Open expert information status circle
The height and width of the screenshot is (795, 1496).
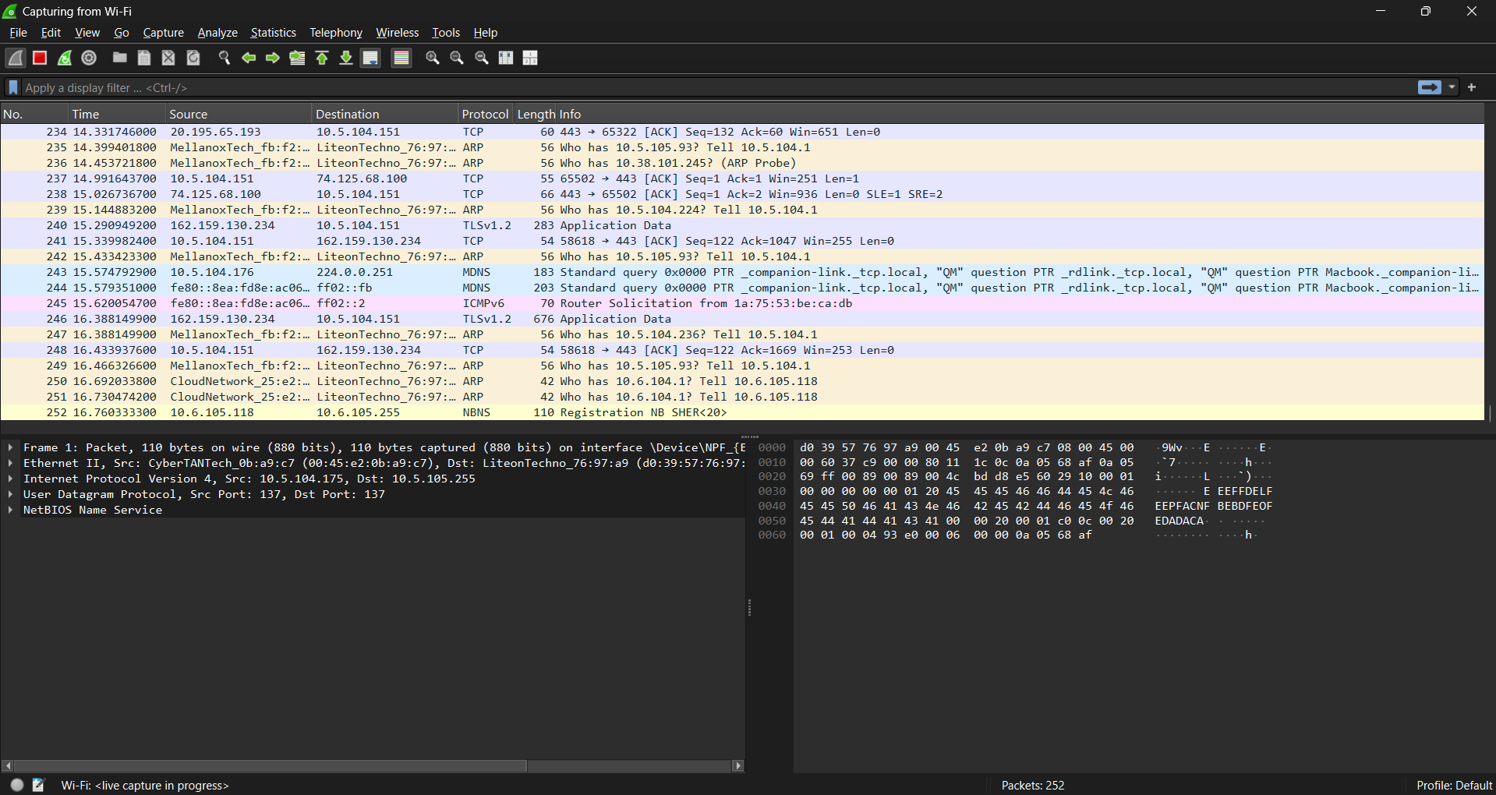[x=17, y=785]
